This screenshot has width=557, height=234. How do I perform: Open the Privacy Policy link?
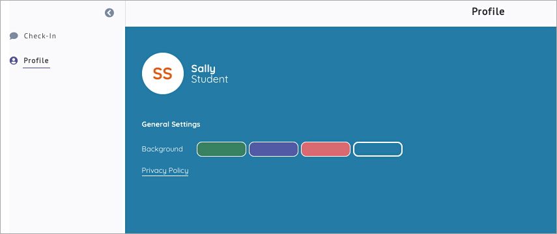point(165,170)
